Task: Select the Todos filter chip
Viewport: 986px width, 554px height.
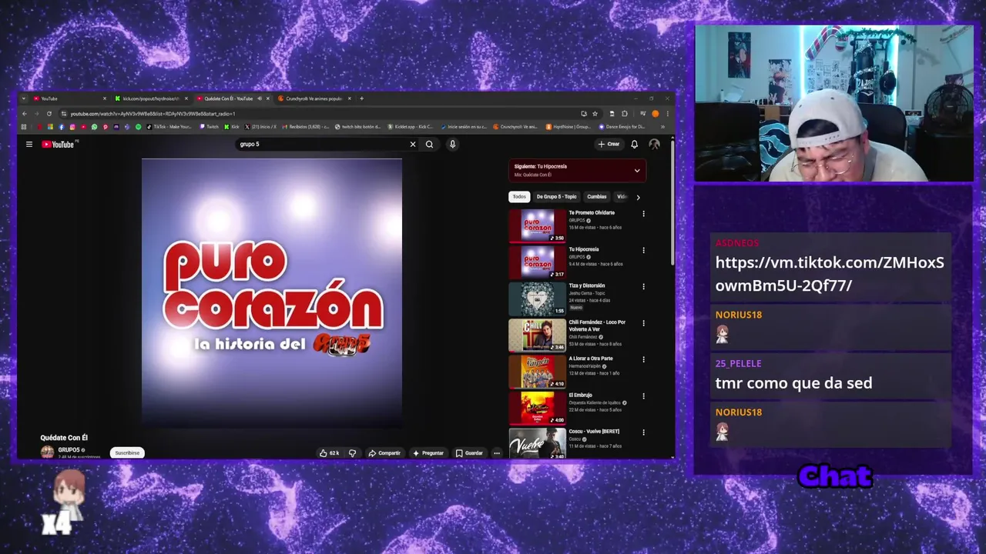Action: (519, 196)
